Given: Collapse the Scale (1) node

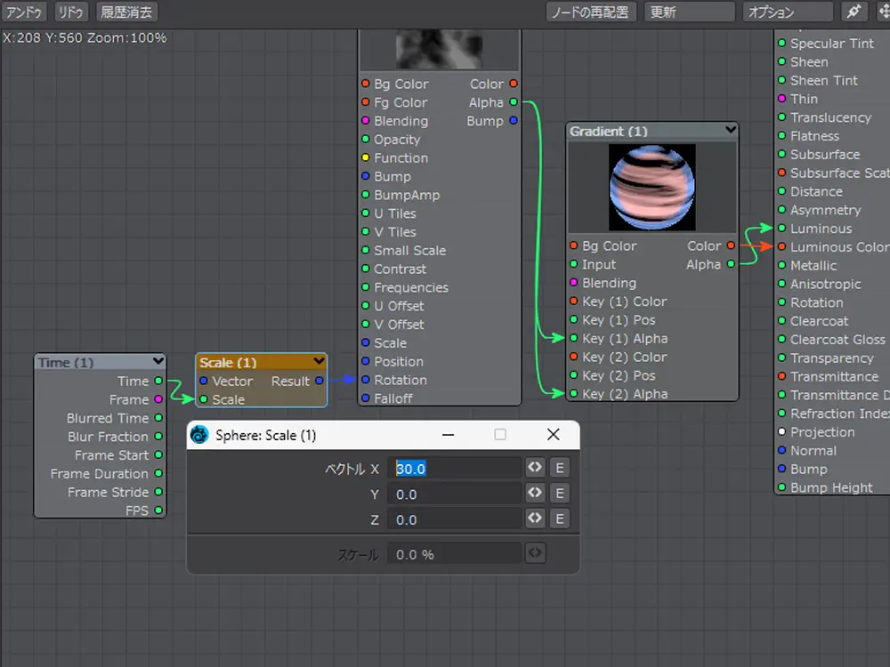Looking at the screenshot, I should [319, 361].
